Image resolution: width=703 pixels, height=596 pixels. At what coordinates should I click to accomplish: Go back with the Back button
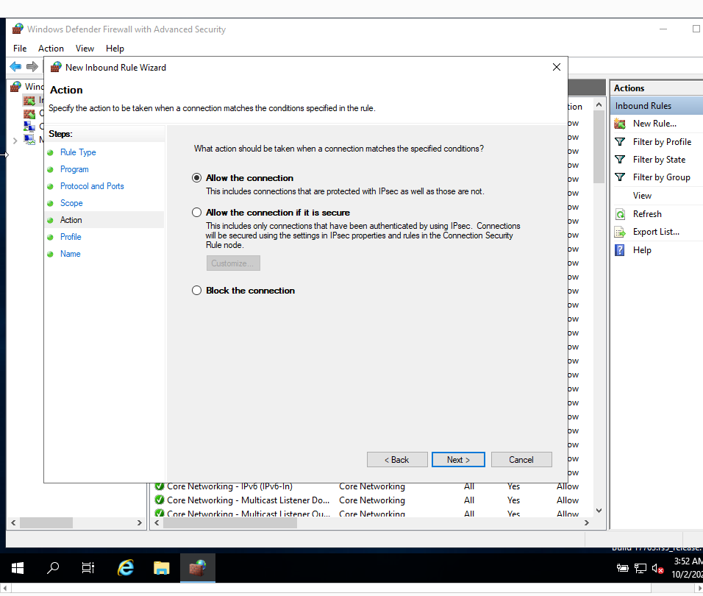pyautogui.click(x=397, y=460)
